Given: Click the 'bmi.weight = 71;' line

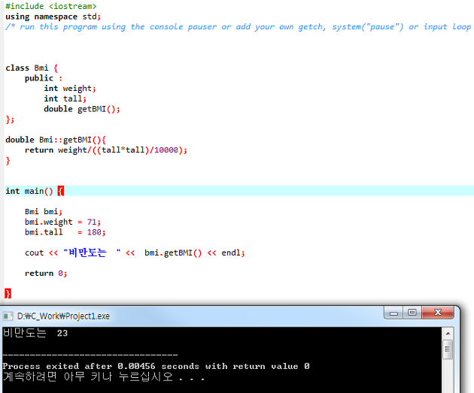Looking at the screenshot, I should [x=62, y=222].
